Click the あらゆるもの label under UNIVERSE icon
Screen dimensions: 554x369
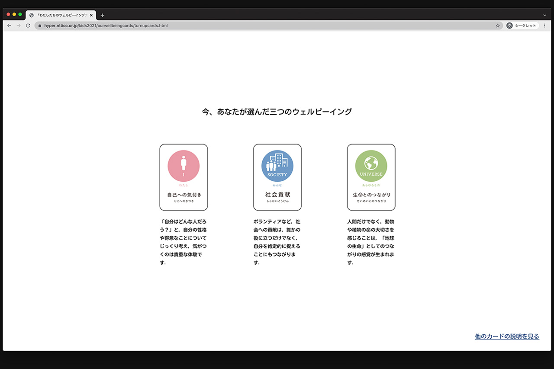tap(371, 185)
